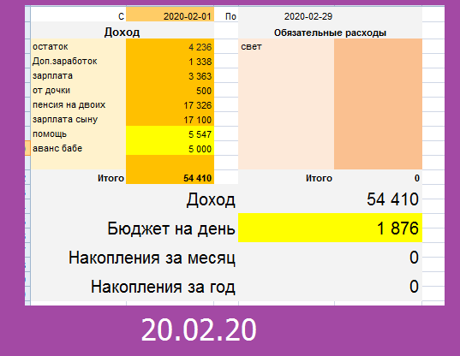This screenshot has width=460, height=356.
Task: Select the 'остаток' label cell
Action: pos(78,46)
